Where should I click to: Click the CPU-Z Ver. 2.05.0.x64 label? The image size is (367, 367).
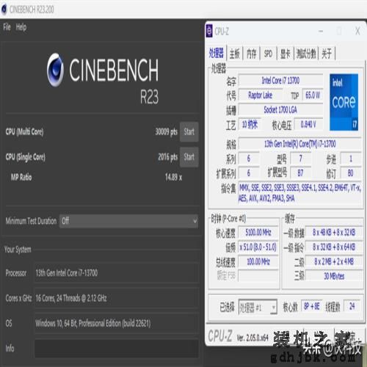[x=252, y=338]
